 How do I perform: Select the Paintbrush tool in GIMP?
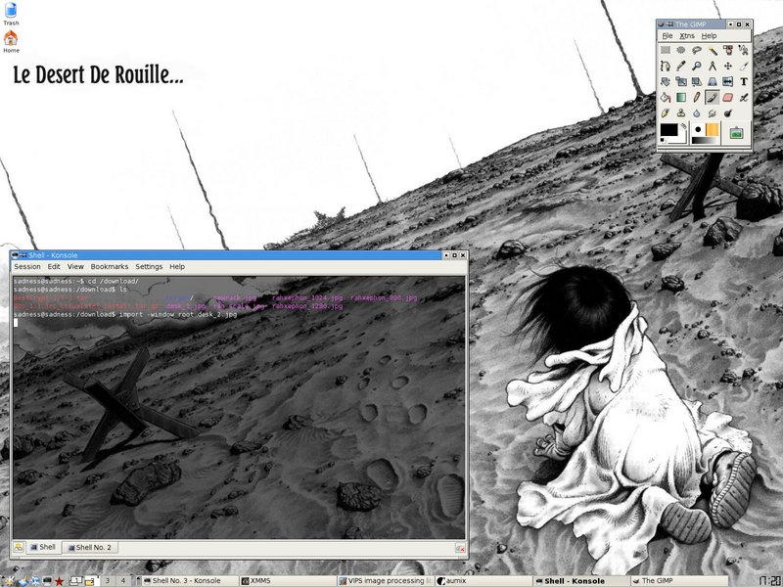(713, 97)
